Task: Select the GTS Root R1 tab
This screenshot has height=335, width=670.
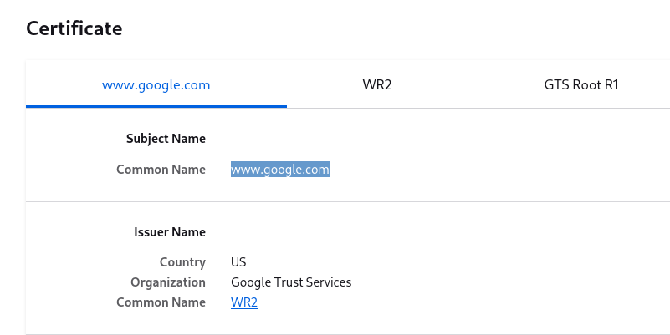Action: tap(580, 84)
